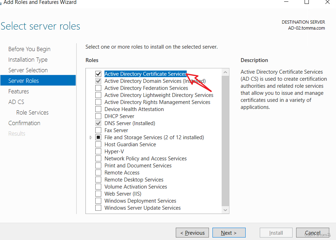This screenshot has width=336, height=240.
Task: Select the Active Directory Certificate Services label
Action: coord(145,74)
